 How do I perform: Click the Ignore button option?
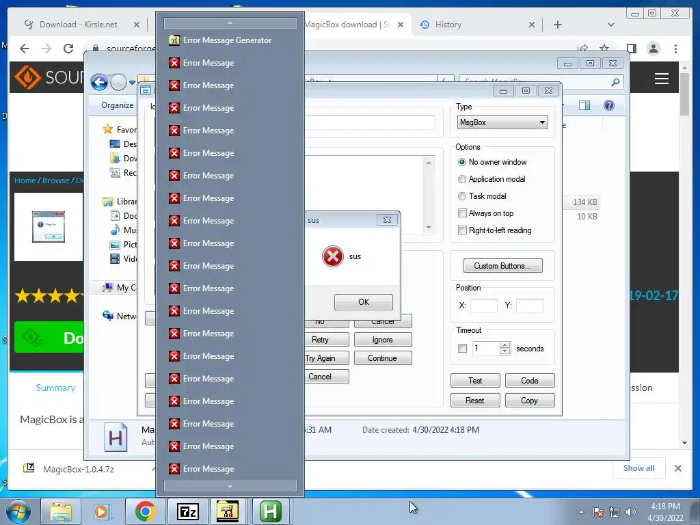click(383, 340)
